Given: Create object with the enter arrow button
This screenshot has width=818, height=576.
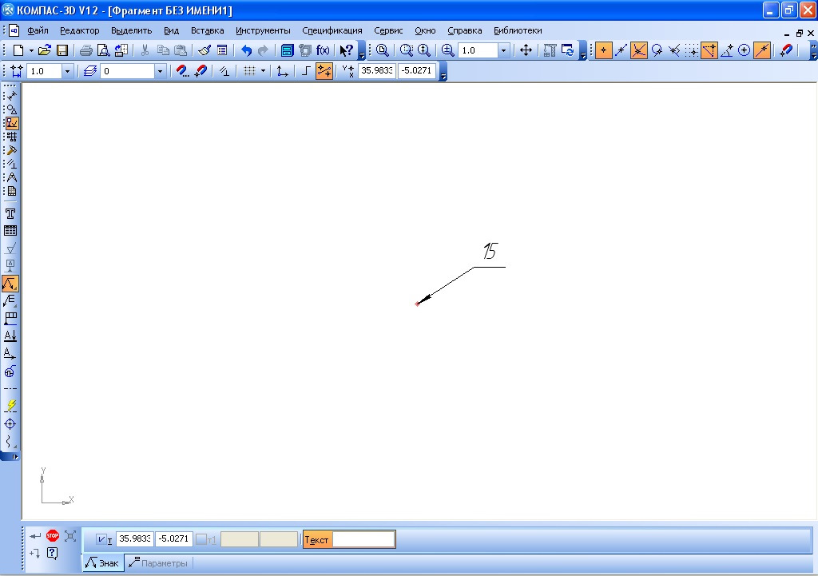Looking at the screenshot, I should pyautogui.click(x=35, y=536).
